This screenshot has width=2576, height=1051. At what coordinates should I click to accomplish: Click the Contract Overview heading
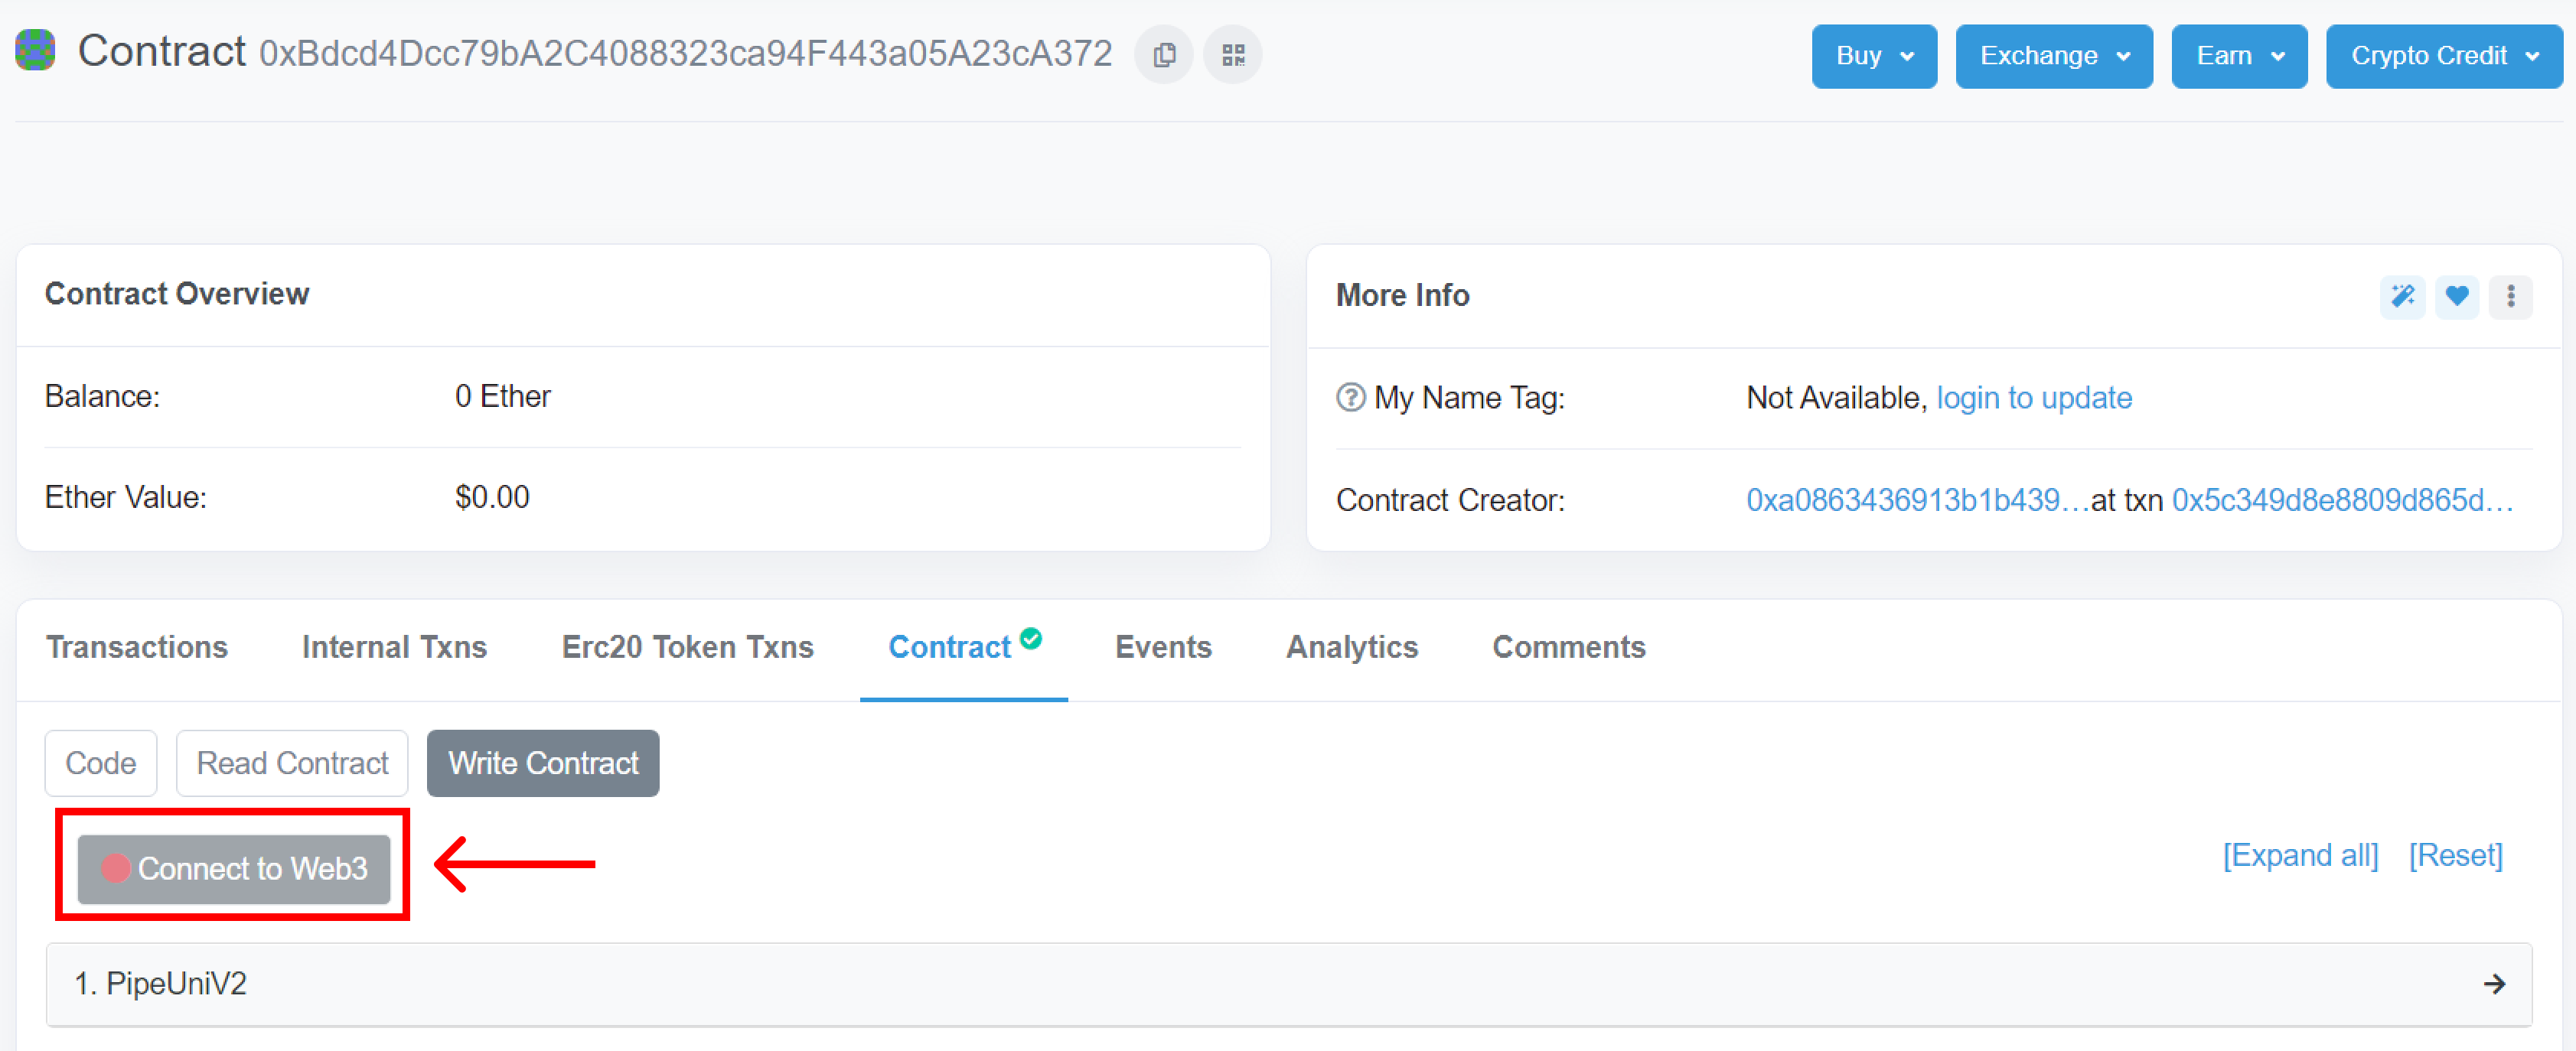[x=177, y=294]
